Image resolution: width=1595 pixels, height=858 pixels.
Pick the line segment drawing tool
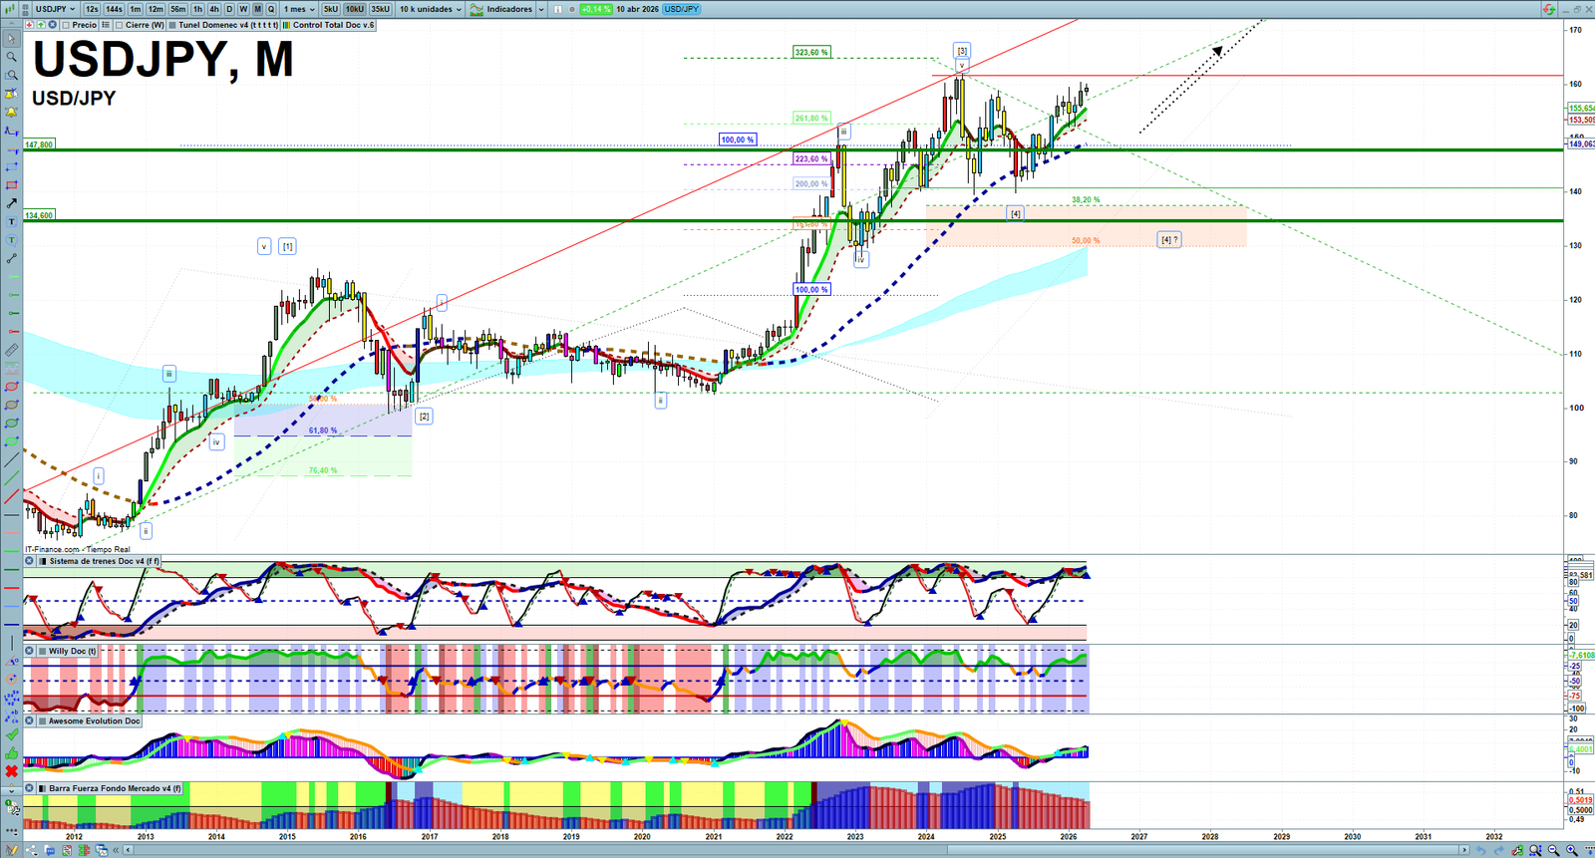click(12, 258)
